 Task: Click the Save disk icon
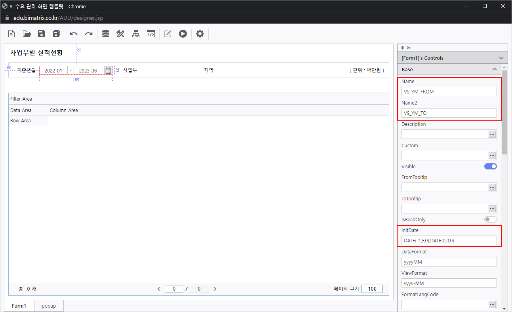click(42, 34)
